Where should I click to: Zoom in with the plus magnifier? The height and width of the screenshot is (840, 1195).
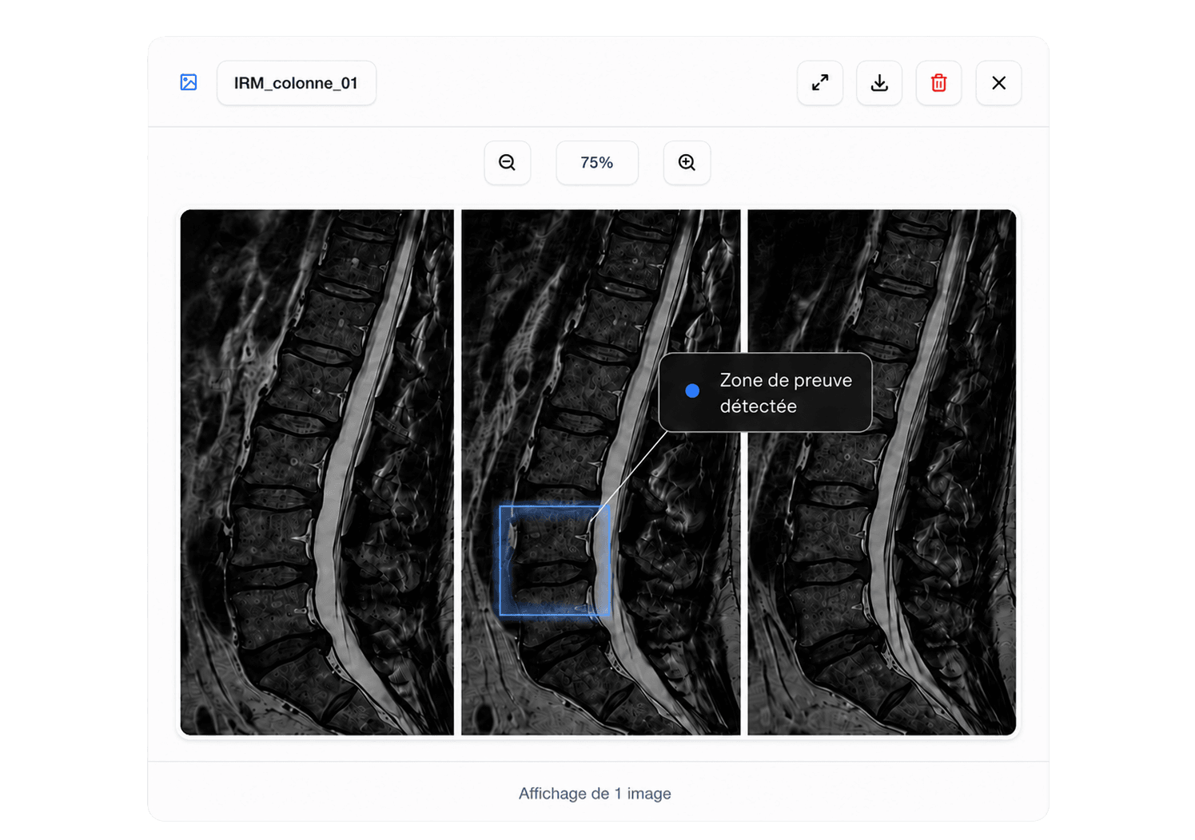point(687,163)
